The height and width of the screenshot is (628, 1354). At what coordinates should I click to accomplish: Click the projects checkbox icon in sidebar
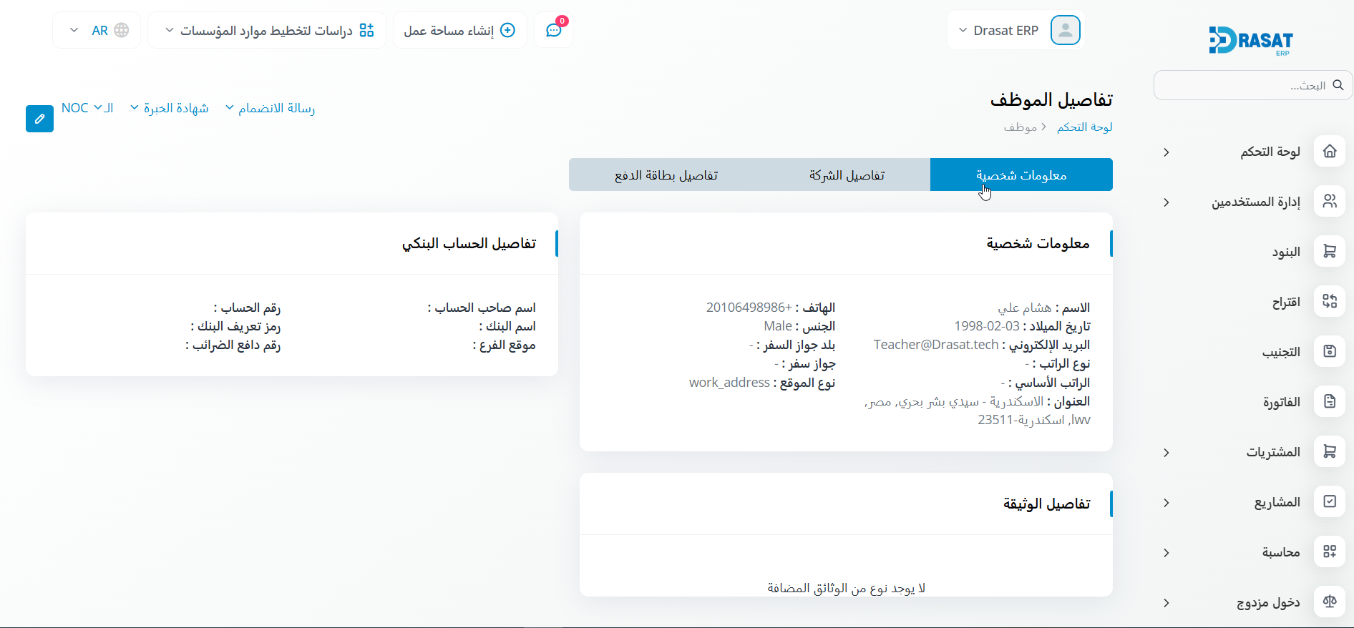click(x=1329, y=502)
